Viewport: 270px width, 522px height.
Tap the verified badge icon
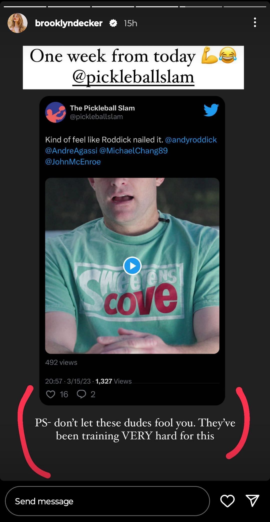click(113, 23)
